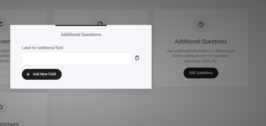
Task: Click the plus icon on Add New Field
Action: [x=28, y=74]
